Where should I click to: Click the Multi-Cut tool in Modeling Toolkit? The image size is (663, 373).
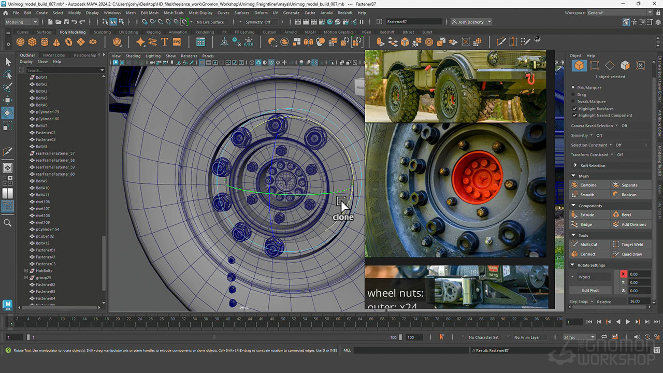[x=588, y=245]
